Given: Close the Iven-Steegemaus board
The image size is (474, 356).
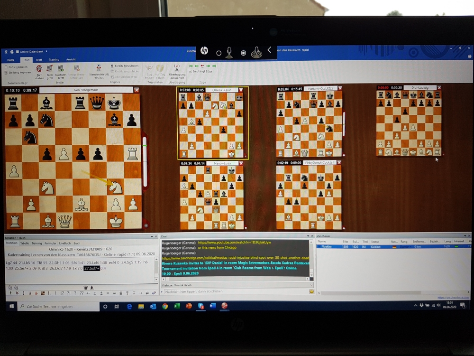Looking at the screenshot, I should tap(137, 90).
